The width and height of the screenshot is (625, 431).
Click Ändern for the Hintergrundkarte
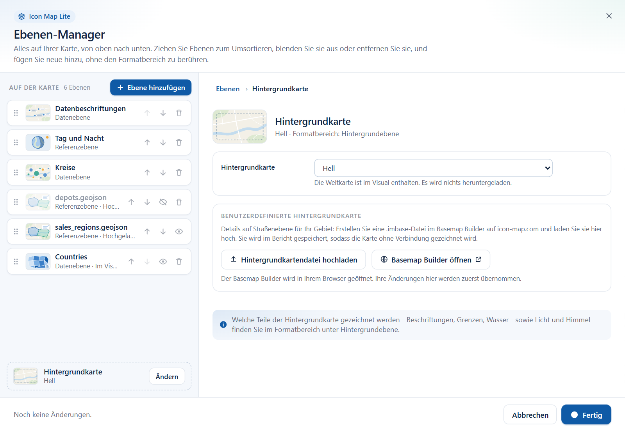[x=167, y=376]
